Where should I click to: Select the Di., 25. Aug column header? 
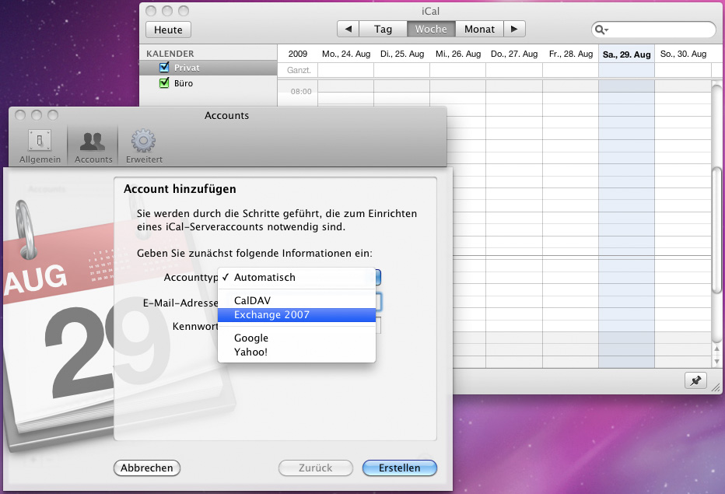402,54
